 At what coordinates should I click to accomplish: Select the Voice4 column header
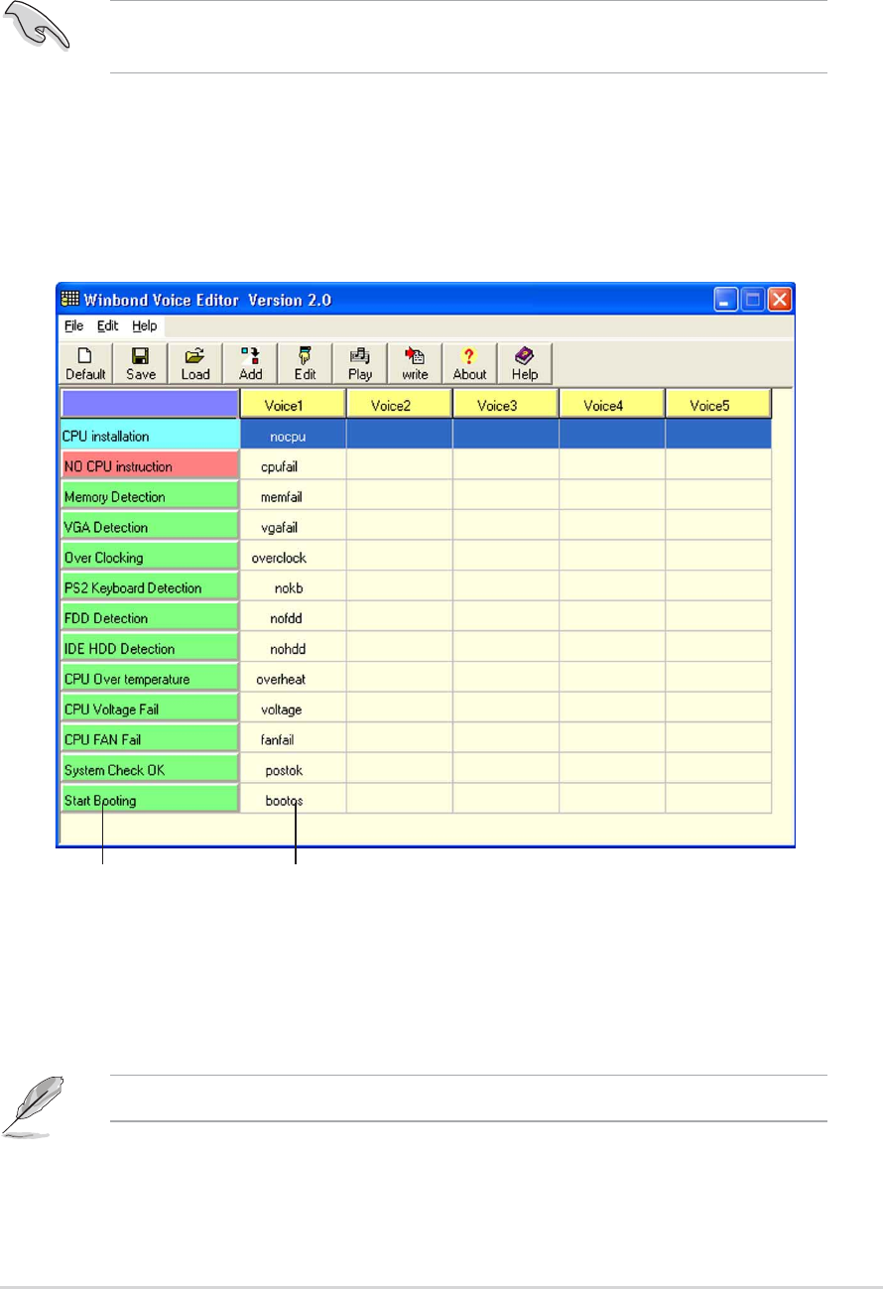[611, 405]
